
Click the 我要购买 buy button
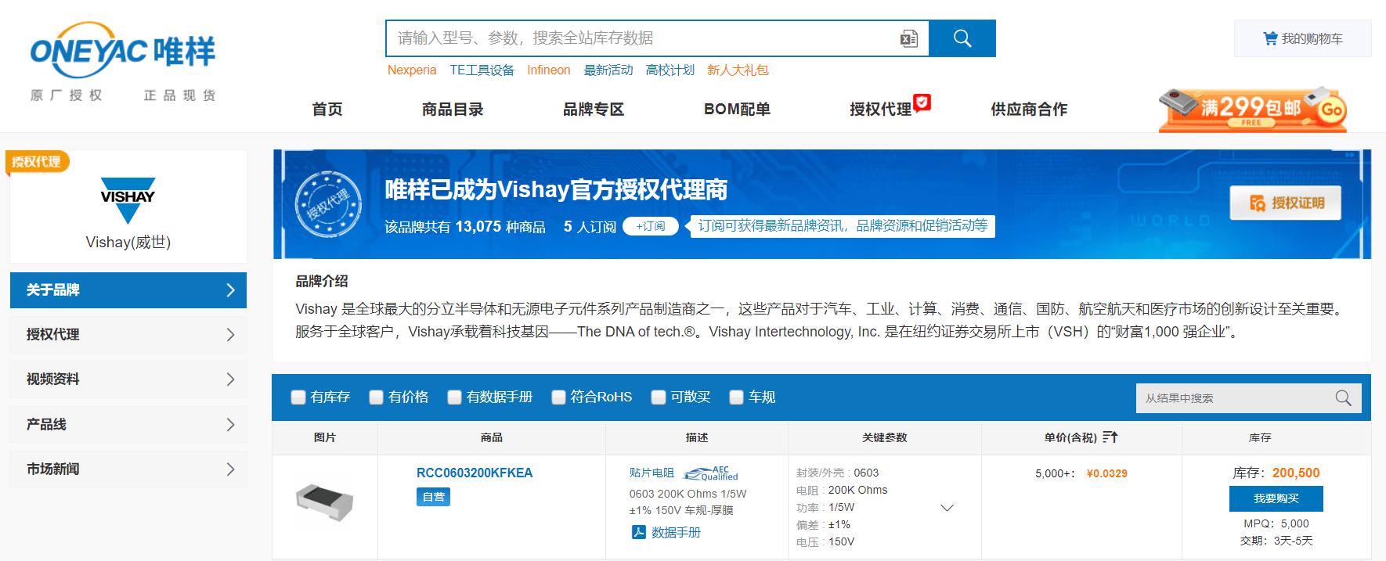[1276, 498]
